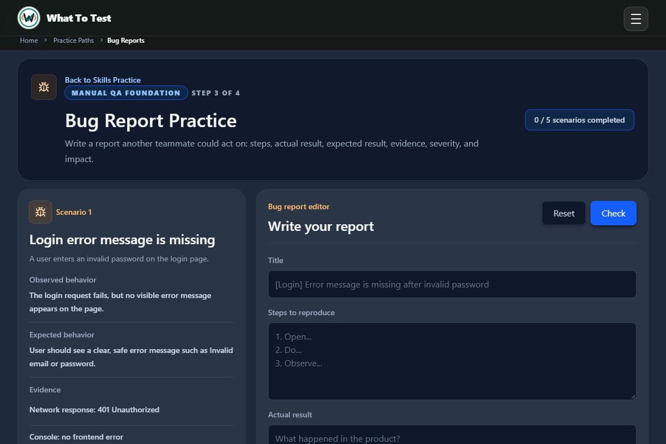Image resolution: width=666 pixels, height=444 pixels.
Task: Click the Expected behavior label
Action: coord(62,335)
